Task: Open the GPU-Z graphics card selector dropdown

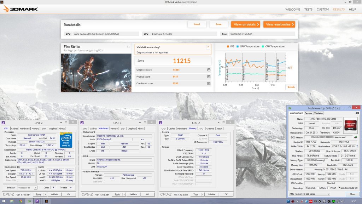Action: (309, 194)
